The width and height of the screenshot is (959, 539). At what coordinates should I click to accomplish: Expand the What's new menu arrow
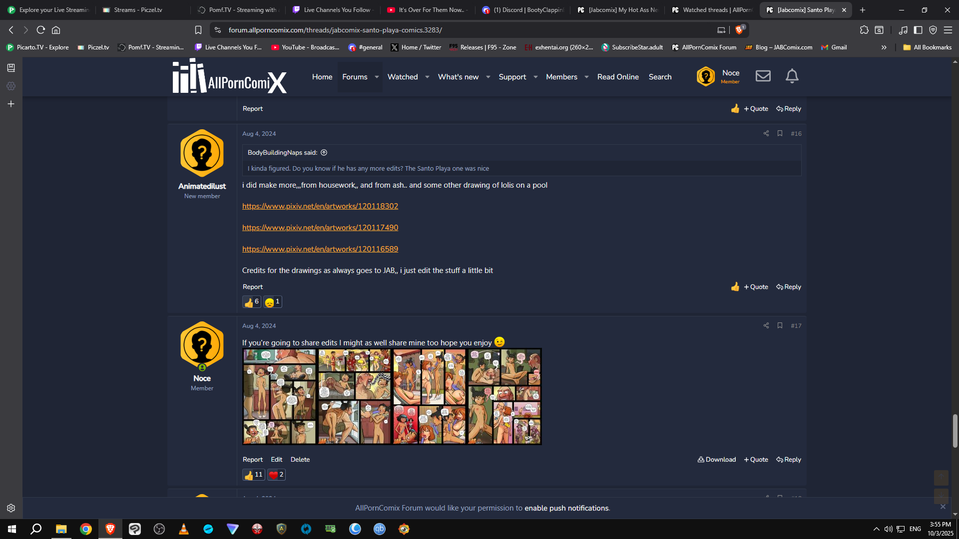(488, 77)
